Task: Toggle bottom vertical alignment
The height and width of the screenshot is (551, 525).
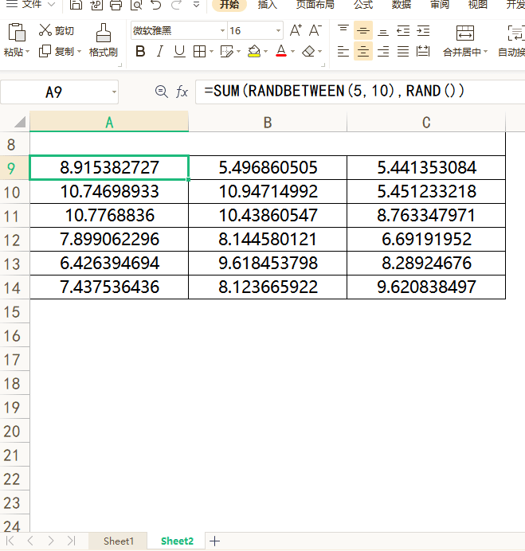Action: point(383,32)
